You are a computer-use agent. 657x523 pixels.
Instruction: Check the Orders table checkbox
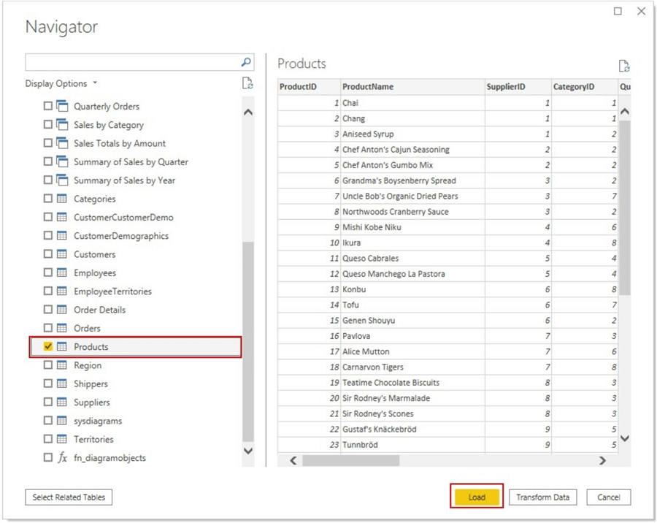pyautogui.click(x=48, y=328)
